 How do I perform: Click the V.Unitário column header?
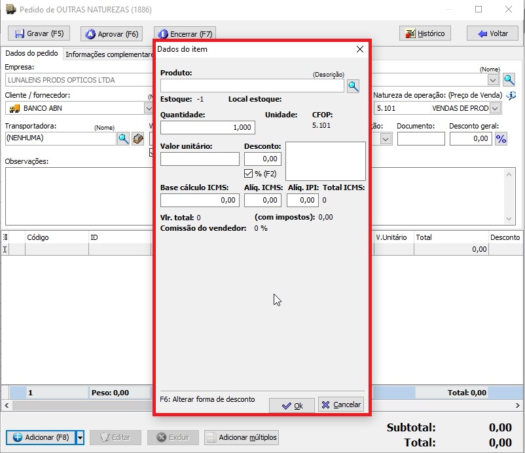point(394,237)
